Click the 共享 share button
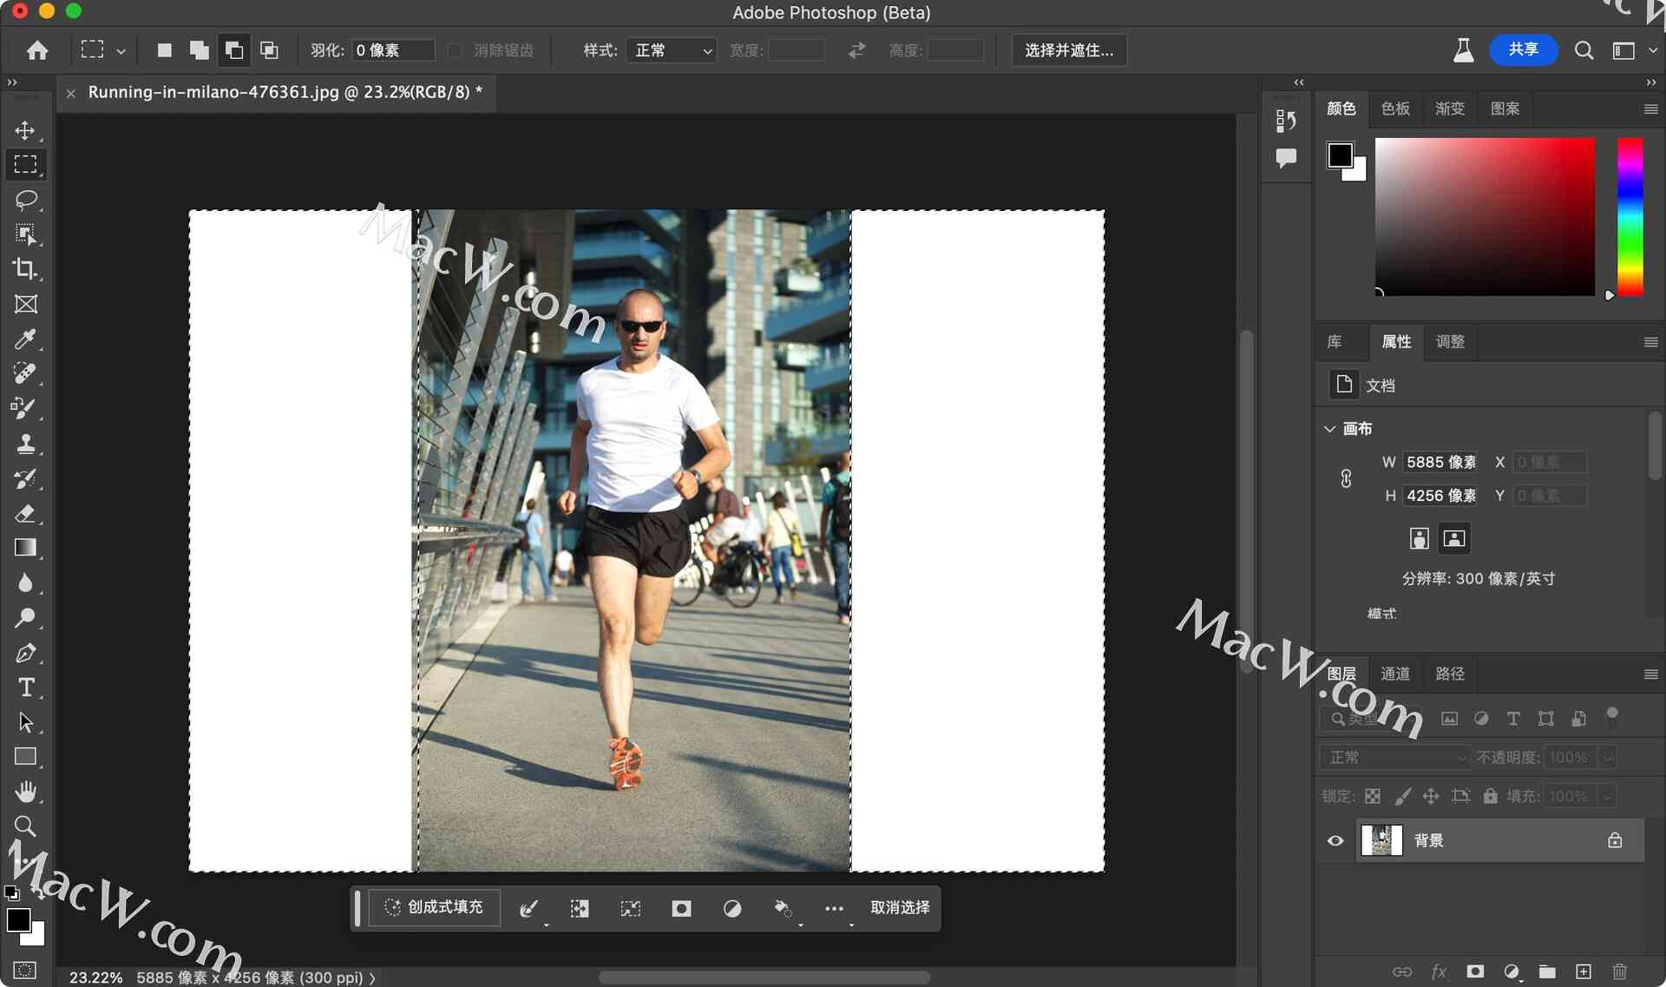1666x987 pixels. 1523,50
